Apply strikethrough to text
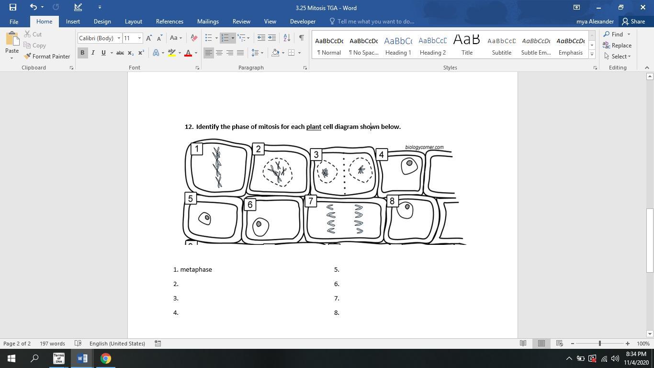The height and width of the screenshot is (368, 654). tap(120, 53)
